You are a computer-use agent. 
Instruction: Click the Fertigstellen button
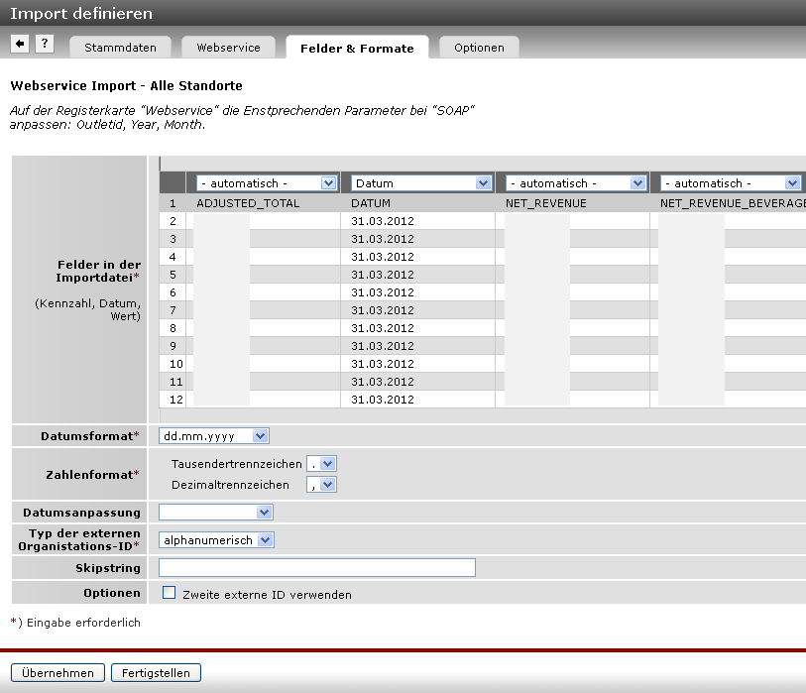156,673
